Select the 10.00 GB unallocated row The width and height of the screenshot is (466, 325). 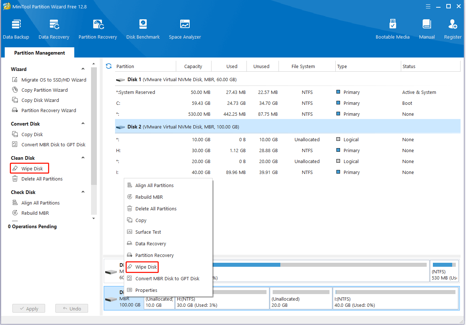pos(288,139)
